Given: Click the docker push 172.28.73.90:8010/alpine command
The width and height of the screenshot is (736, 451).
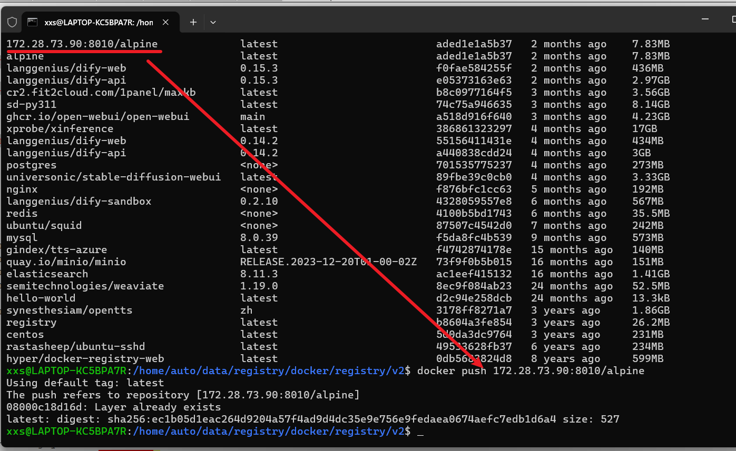Looking at the screenshot, I should (x=531, y=371).
